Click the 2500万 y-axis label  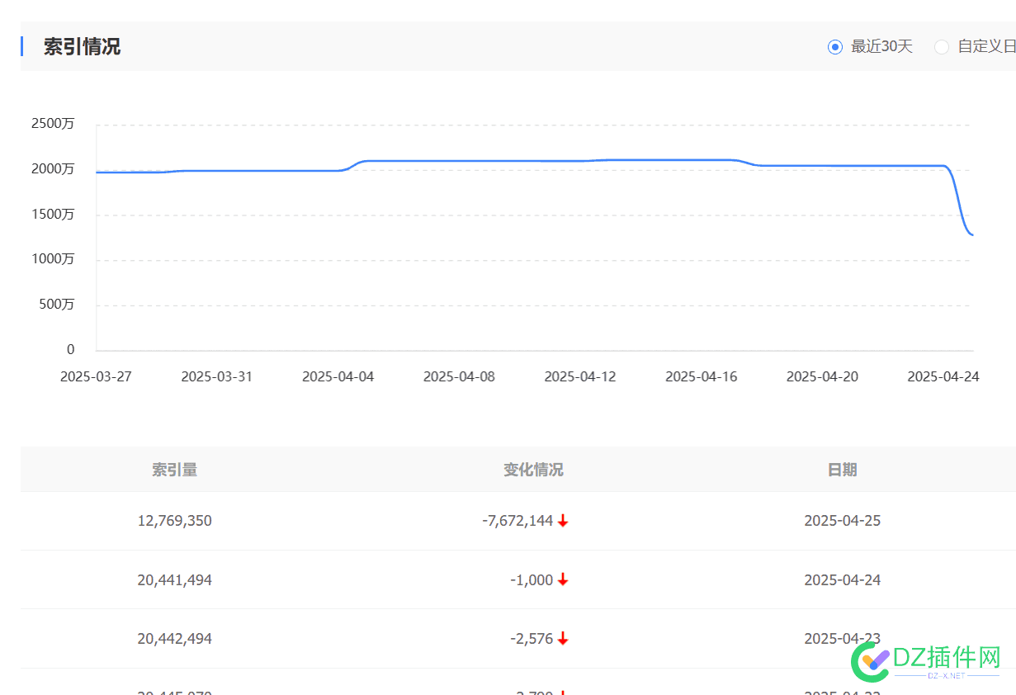coord(53,124)
